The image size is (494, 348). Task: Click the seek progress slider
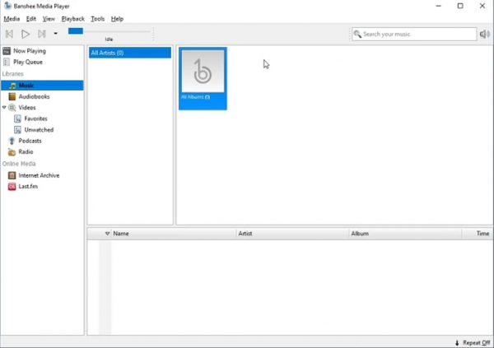(109, 31)
